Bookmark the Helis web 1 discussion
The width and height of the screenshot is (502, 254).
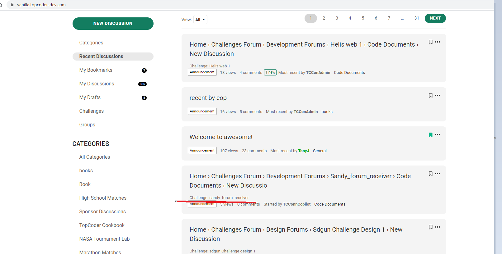click(x=430, y=42)
